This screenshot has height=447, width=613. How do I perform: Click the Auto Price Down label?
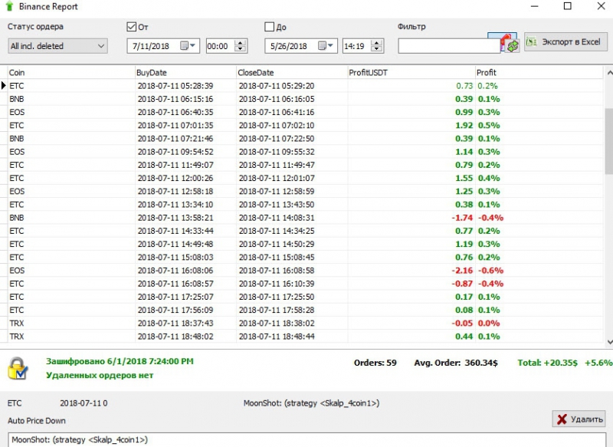pyautogui.click(x=37, y=421)
